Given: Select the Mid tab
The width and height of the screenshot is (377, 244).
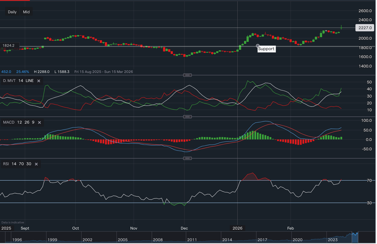Looking at the screenshot, I should coord(26,12).
